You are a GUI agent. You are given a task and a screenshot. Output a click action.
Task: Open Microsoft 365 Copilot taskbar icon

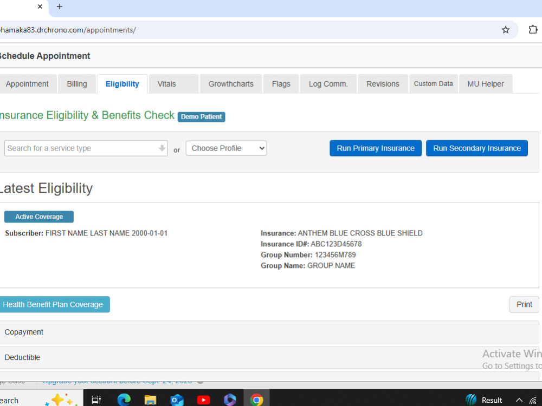(x=229, y=400)
